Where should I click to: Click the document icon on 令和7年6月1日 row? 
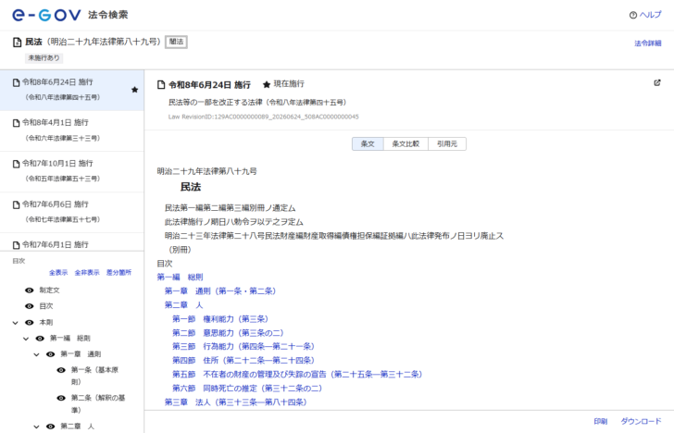[x=17, y=245]
